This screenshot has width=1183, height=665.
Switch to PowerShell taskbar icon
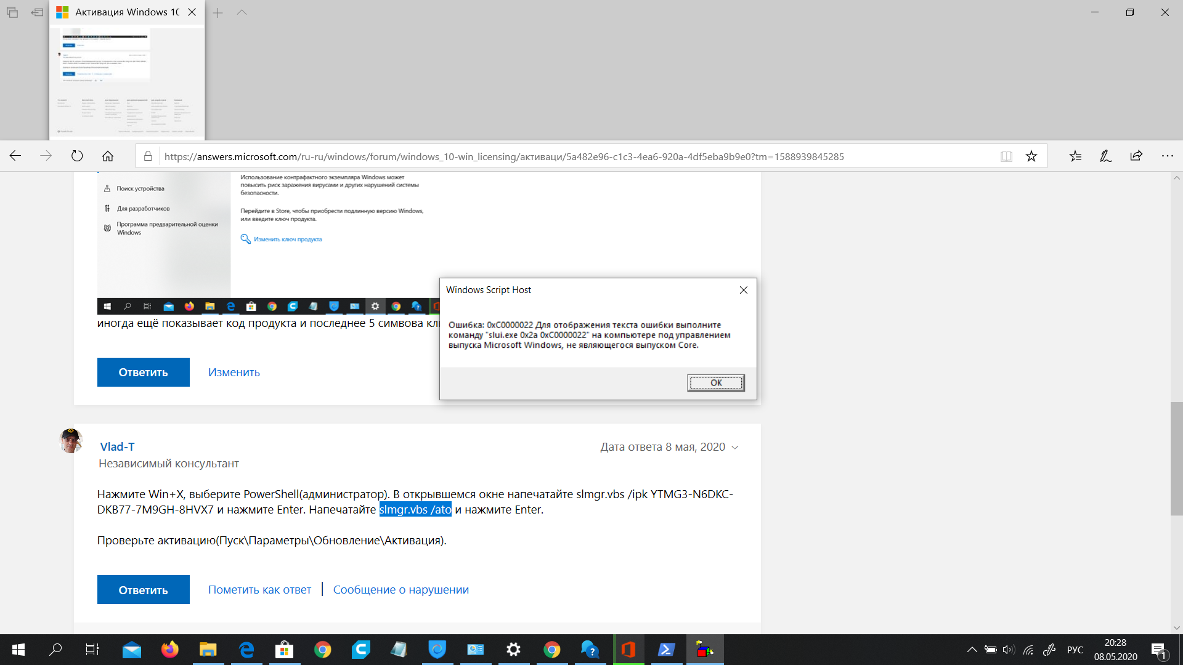[667, 650]
